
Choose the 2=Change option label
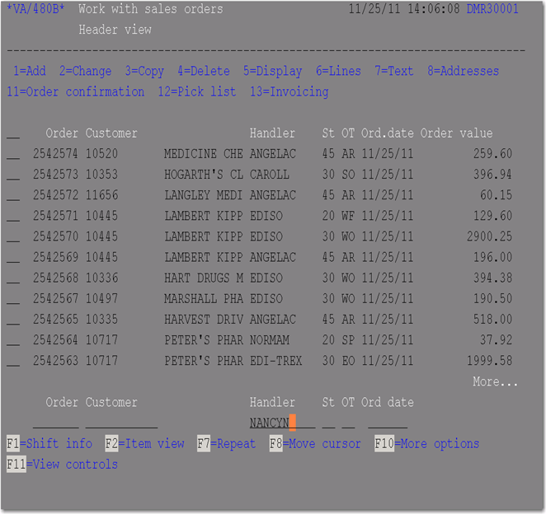point(85,71)
